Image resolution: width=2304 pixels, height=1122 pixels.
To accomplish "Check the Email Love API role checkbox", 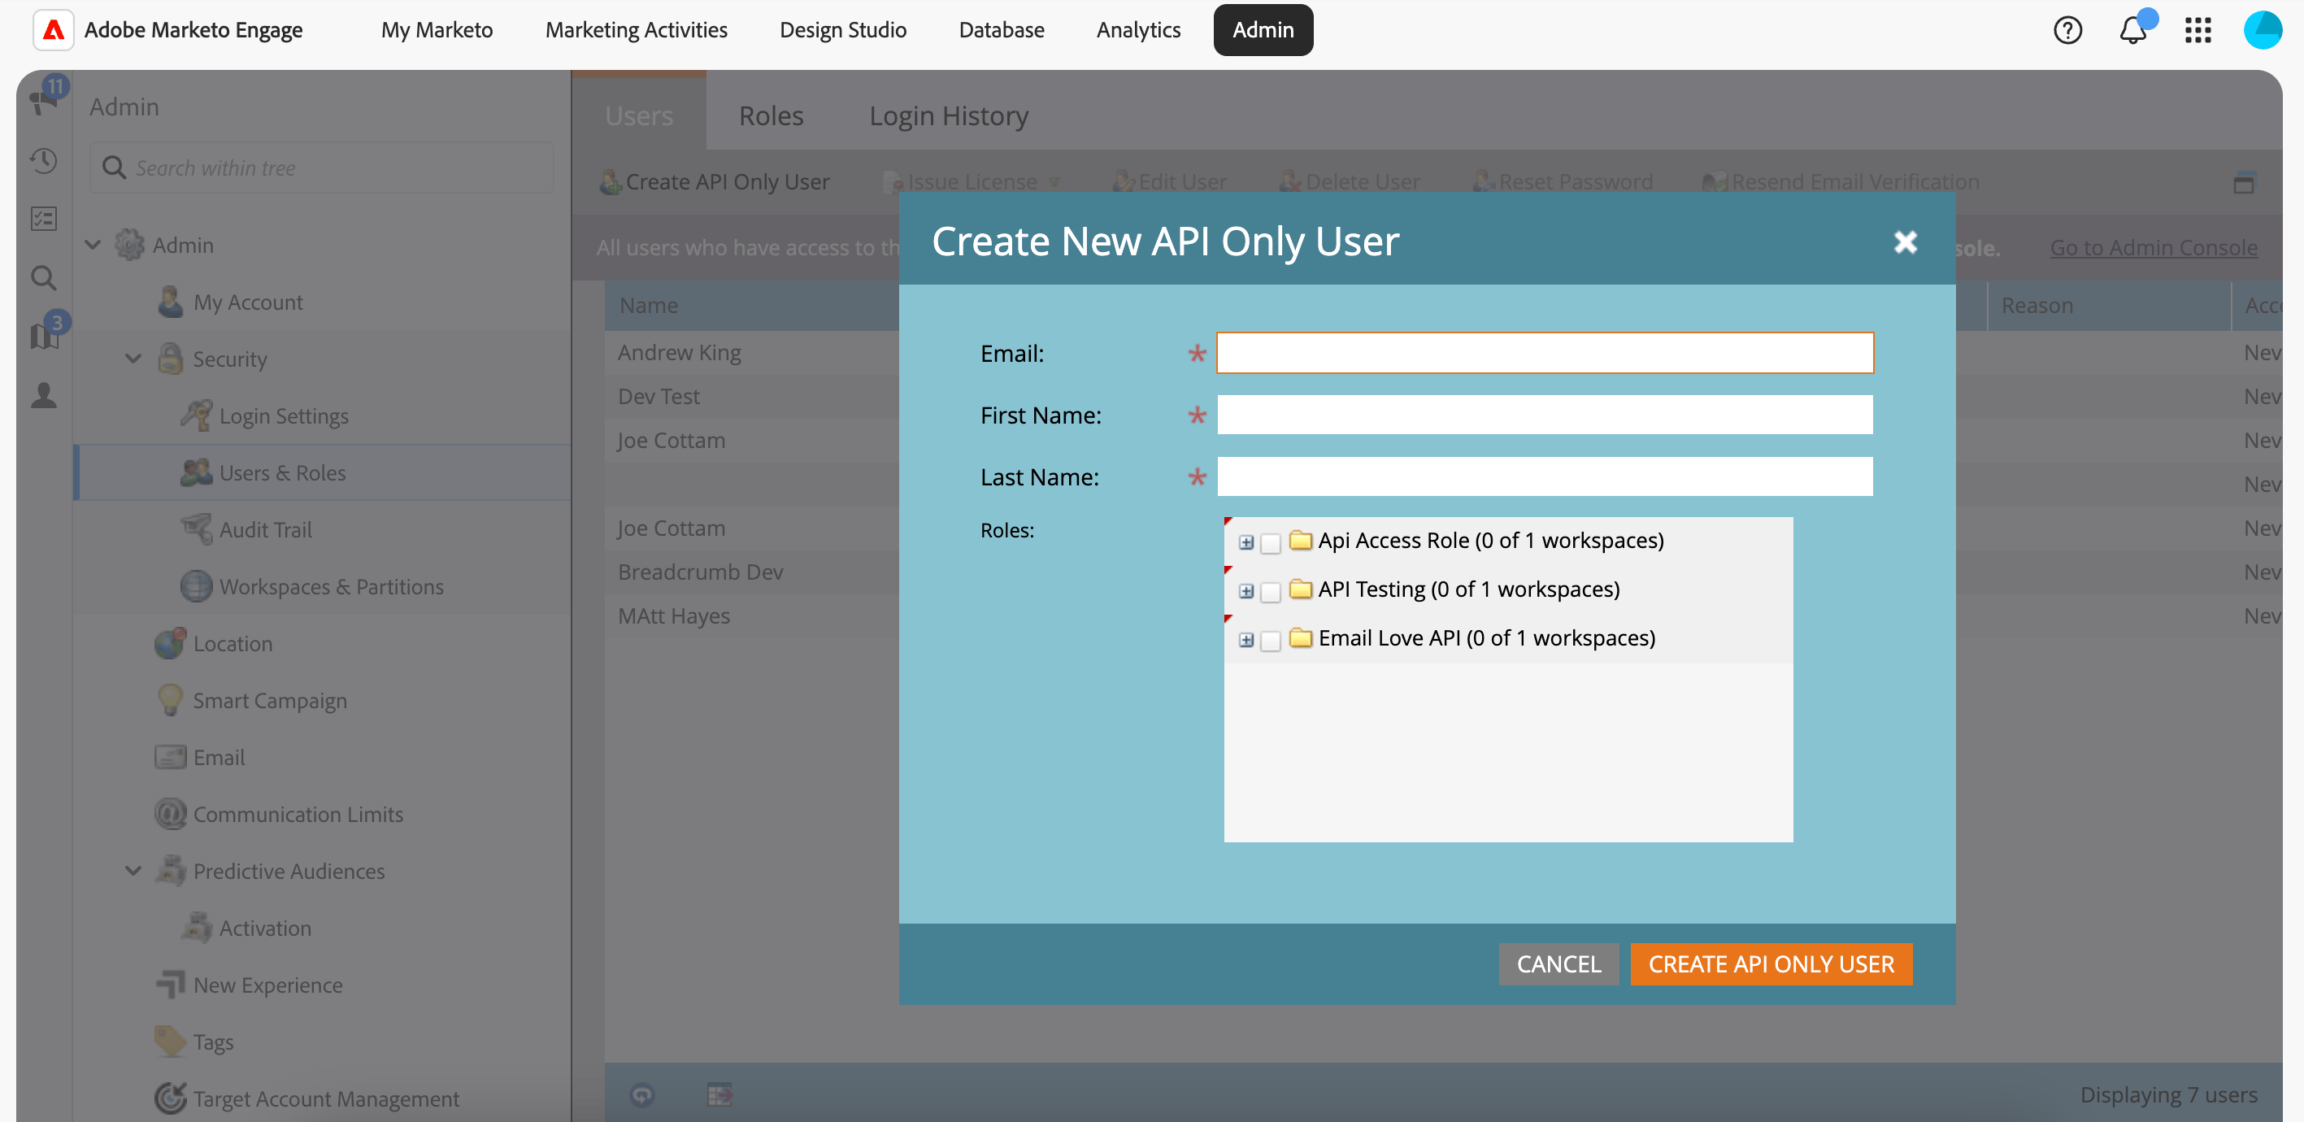I will click(1270, 641).
